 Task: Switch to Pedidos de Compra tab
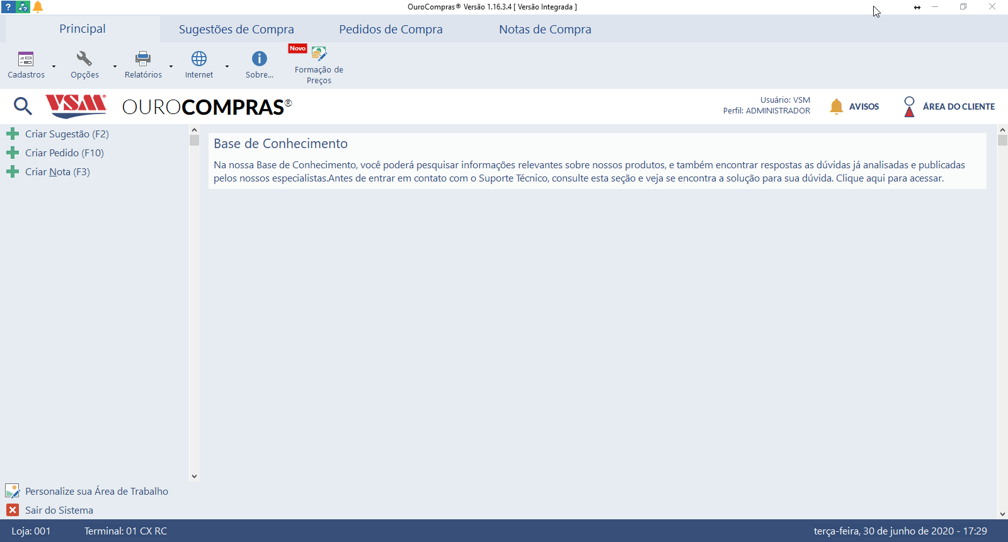click(x=391, y=29)
